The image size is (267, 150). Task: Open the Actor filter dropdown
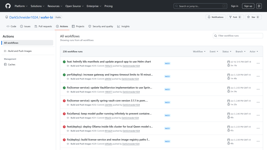click(254, 52)
